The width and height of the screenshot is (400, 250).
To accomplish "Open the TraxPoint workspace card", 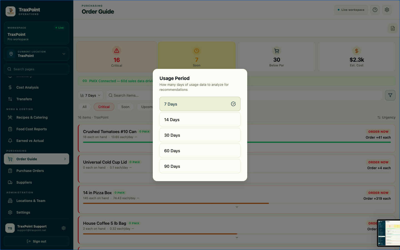I will coord(36,33).
